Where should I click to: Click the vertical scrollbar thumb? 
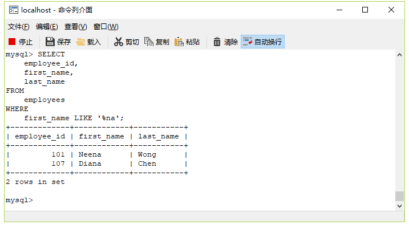(x=399, y=196)
